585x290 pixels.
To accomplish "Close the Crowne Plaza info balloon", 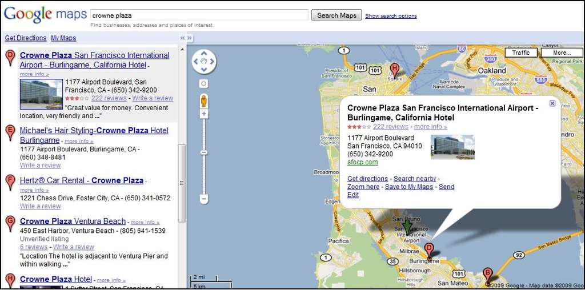I will coord(552,103).
